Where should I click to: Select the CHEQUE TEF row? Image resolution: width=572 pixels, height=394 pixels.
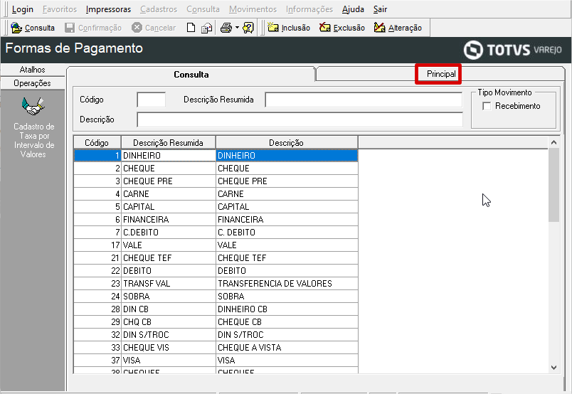pos(216,257)
